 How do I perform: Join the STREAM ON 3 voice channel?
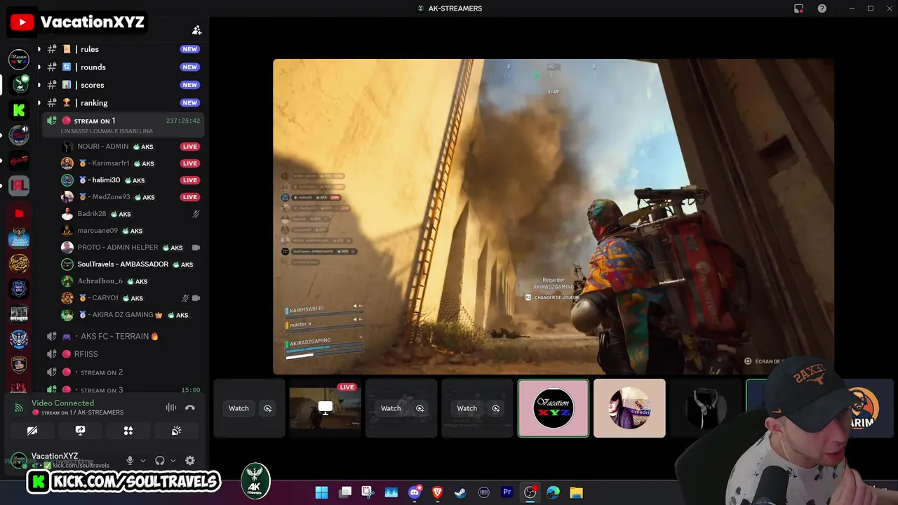[123, 390]
